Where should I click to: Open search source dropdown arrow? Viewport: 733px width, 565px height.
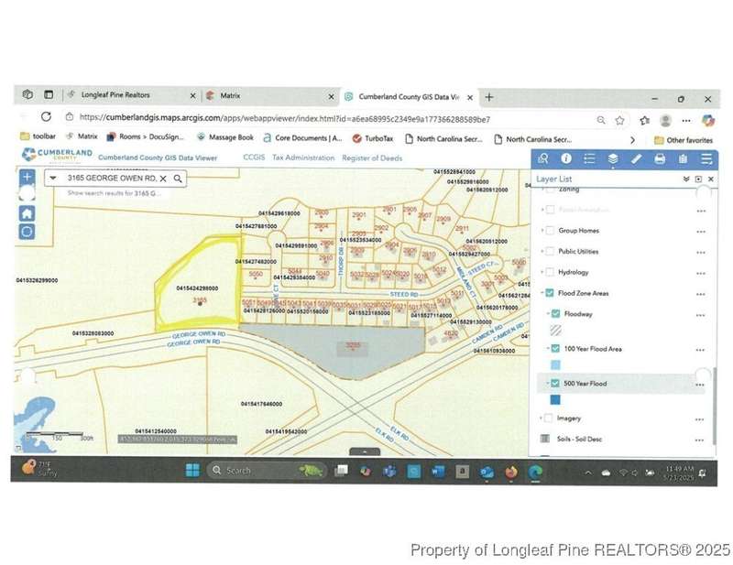pos(54,179)
